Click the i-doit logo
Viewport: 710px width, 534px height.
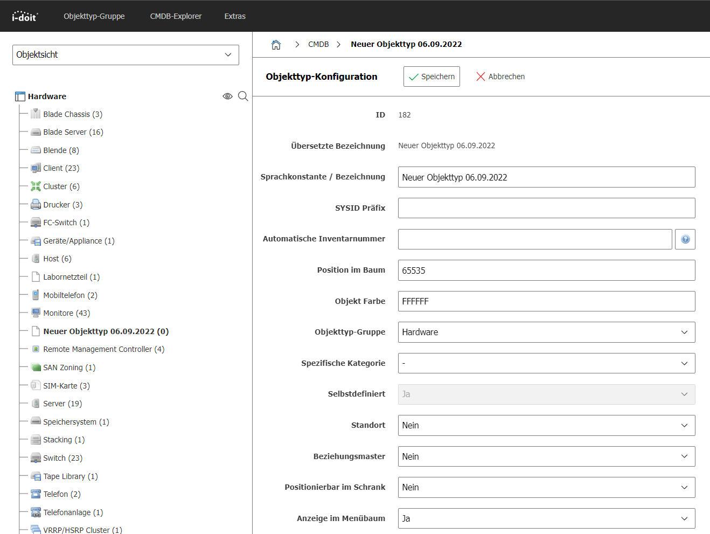click(25, 16)
